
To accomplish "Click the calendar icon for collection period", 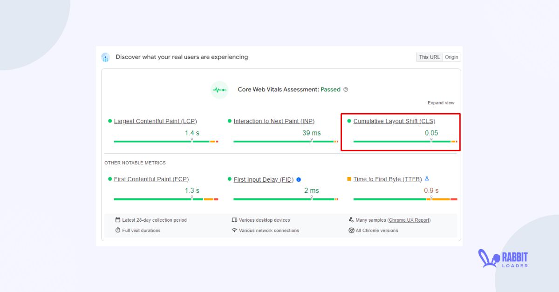I will pos(118,220).
